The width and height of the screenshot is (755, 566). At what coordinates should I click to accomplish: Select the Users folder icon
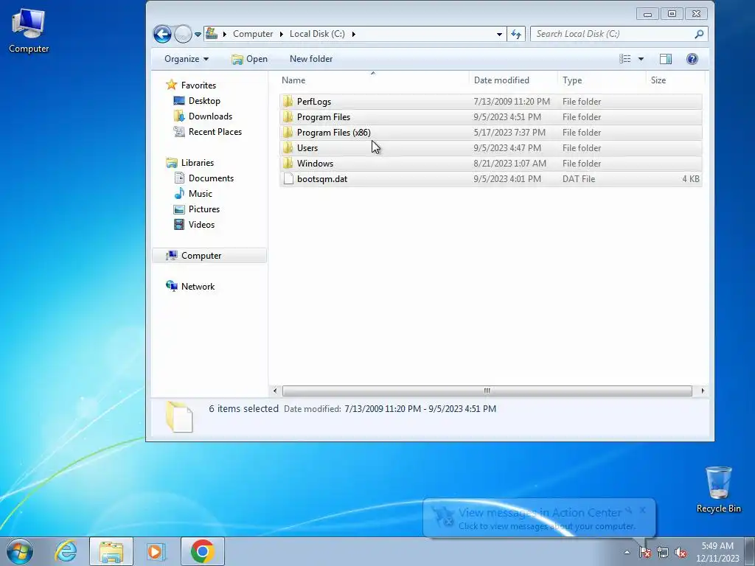point(288,147)
